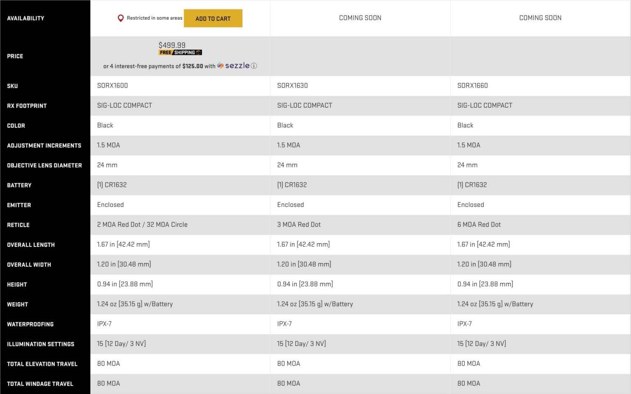Click the Reticle row header

tap(18, 225)
